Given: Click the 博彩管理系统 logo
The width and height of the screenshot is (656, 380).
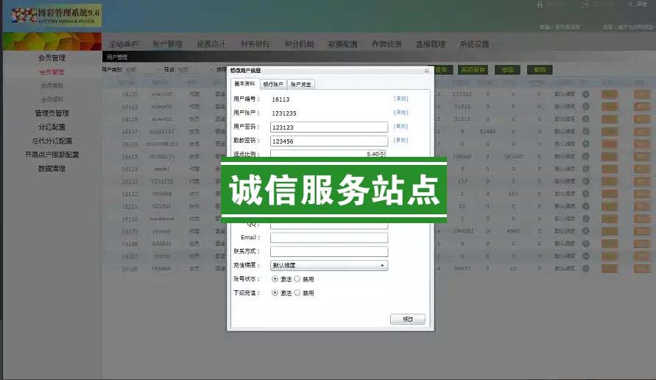Looking at the screenshot, I should point(52,15).
